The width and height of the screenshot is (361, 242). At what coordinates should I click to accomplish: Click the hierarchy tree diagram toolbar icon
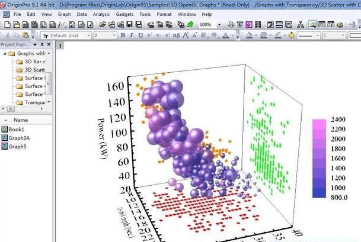click(301, 24)
